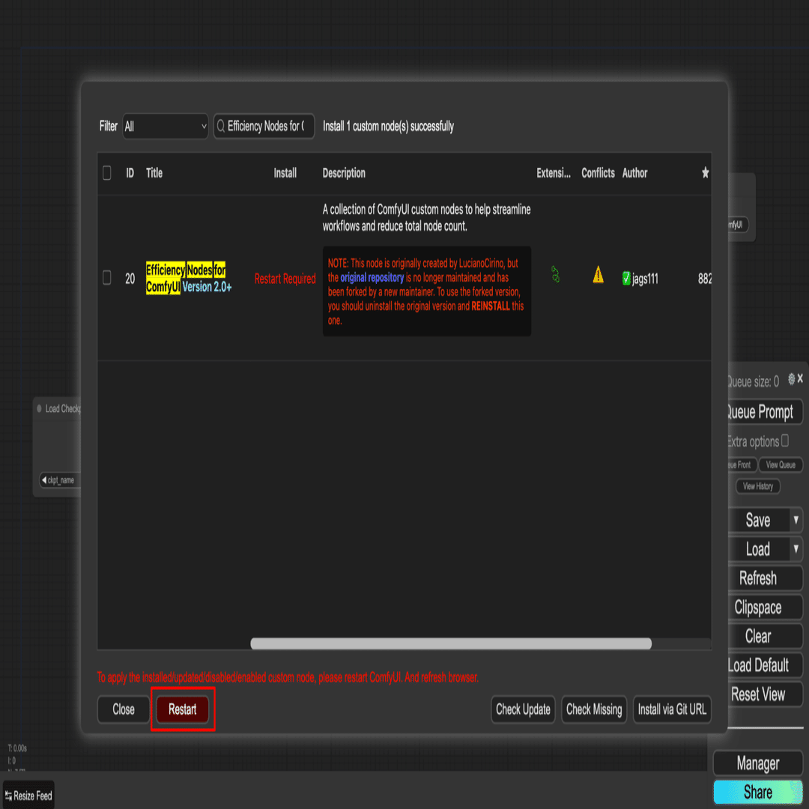Viewport: 809px width, 809px height.
Task: Sort by the Author column header
Action: click(x=634, y=173)
